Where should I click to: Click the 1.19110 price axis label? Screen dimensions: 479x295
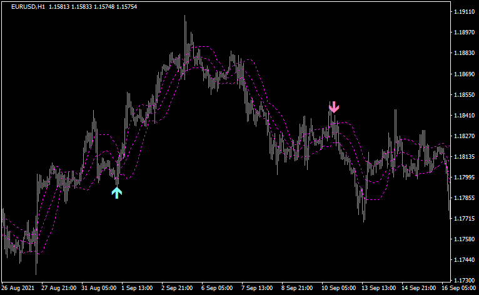[x=463, y=12]
